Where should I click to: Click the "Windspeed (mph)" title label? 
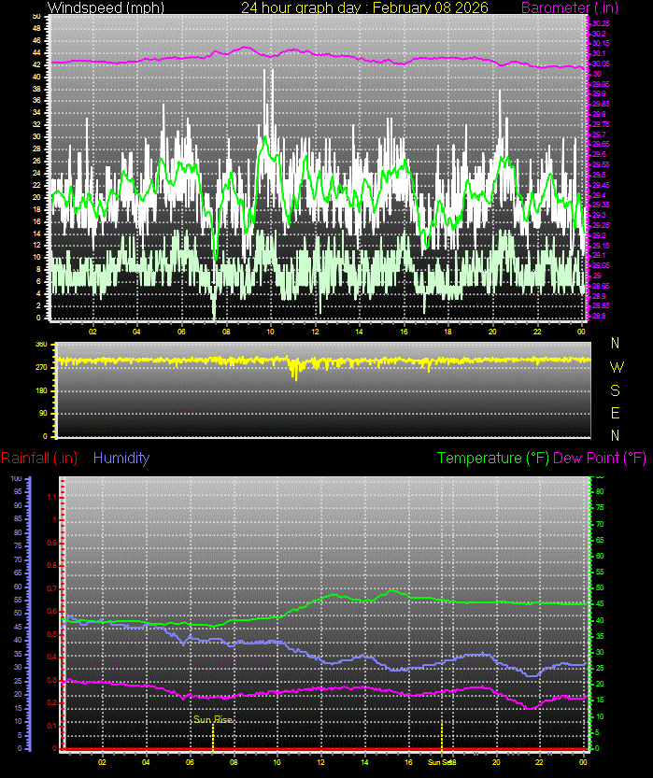106,7
